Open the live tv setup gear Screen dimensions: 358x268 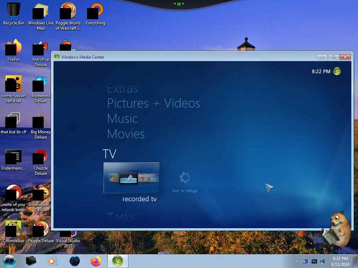click(x=185, y=178)
